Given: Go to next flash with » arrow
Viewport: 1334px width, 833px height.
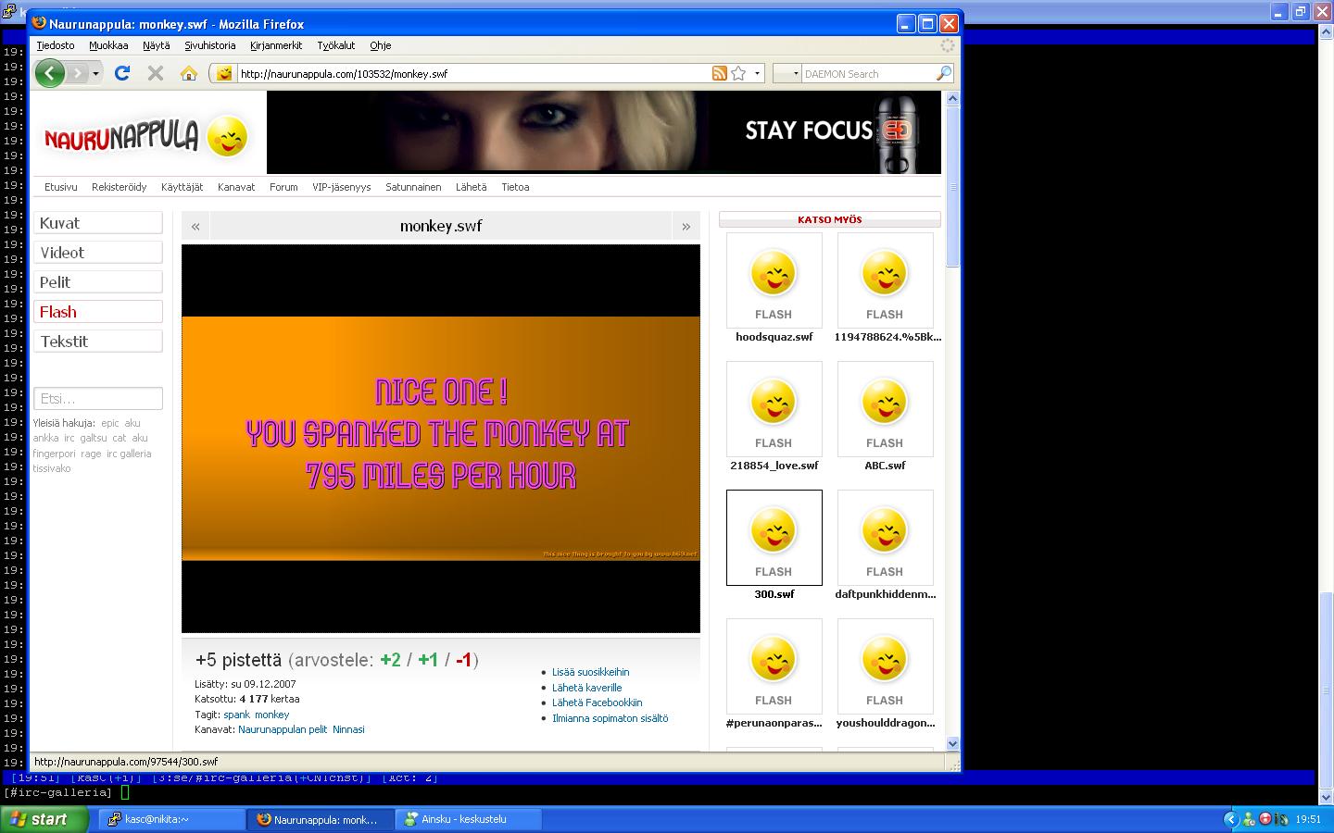Looking at the screenshot, I should 686,226.
